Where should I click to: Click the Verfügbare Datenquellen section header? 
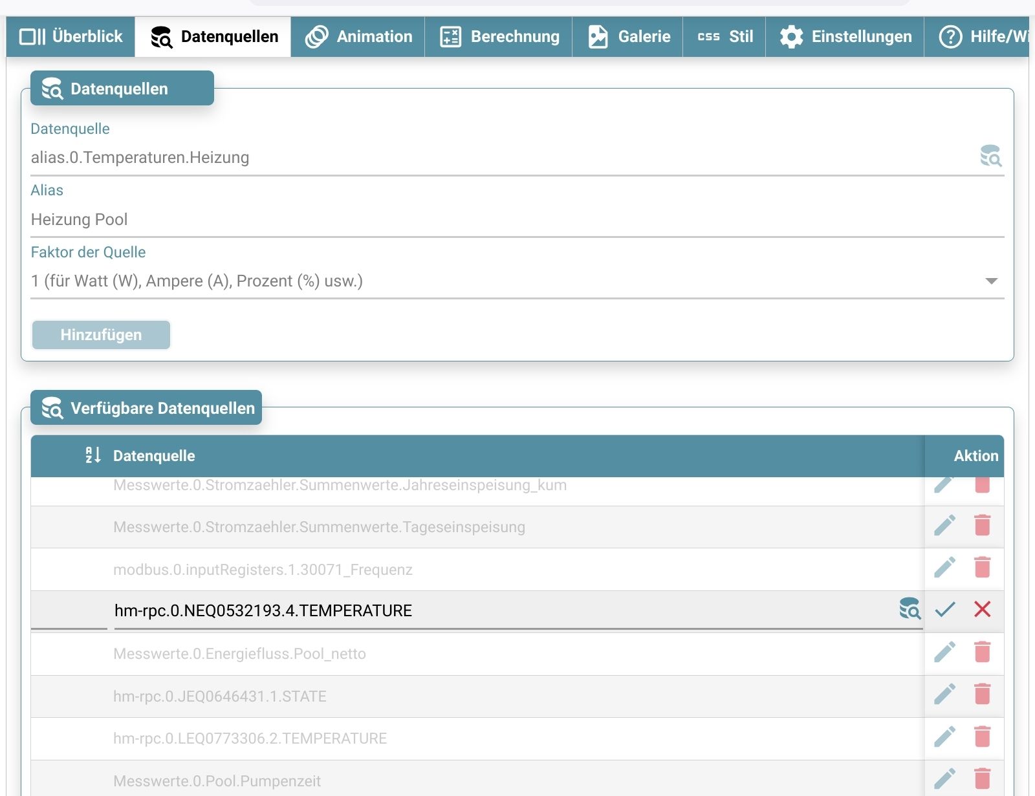pos(146,408)
